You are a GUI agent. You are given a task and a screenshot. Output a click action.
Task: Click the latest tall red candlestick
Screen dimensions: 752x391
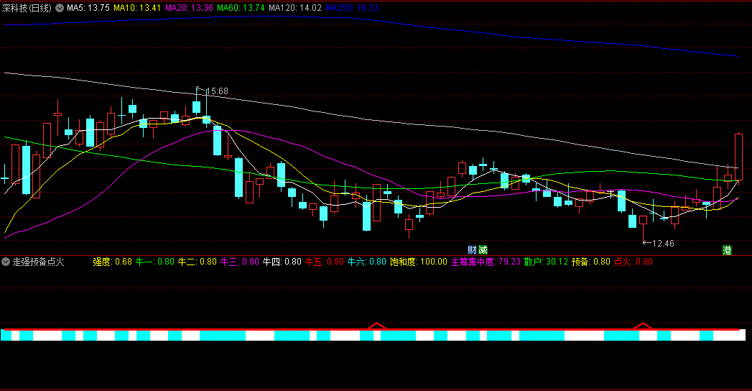[738, 158]
